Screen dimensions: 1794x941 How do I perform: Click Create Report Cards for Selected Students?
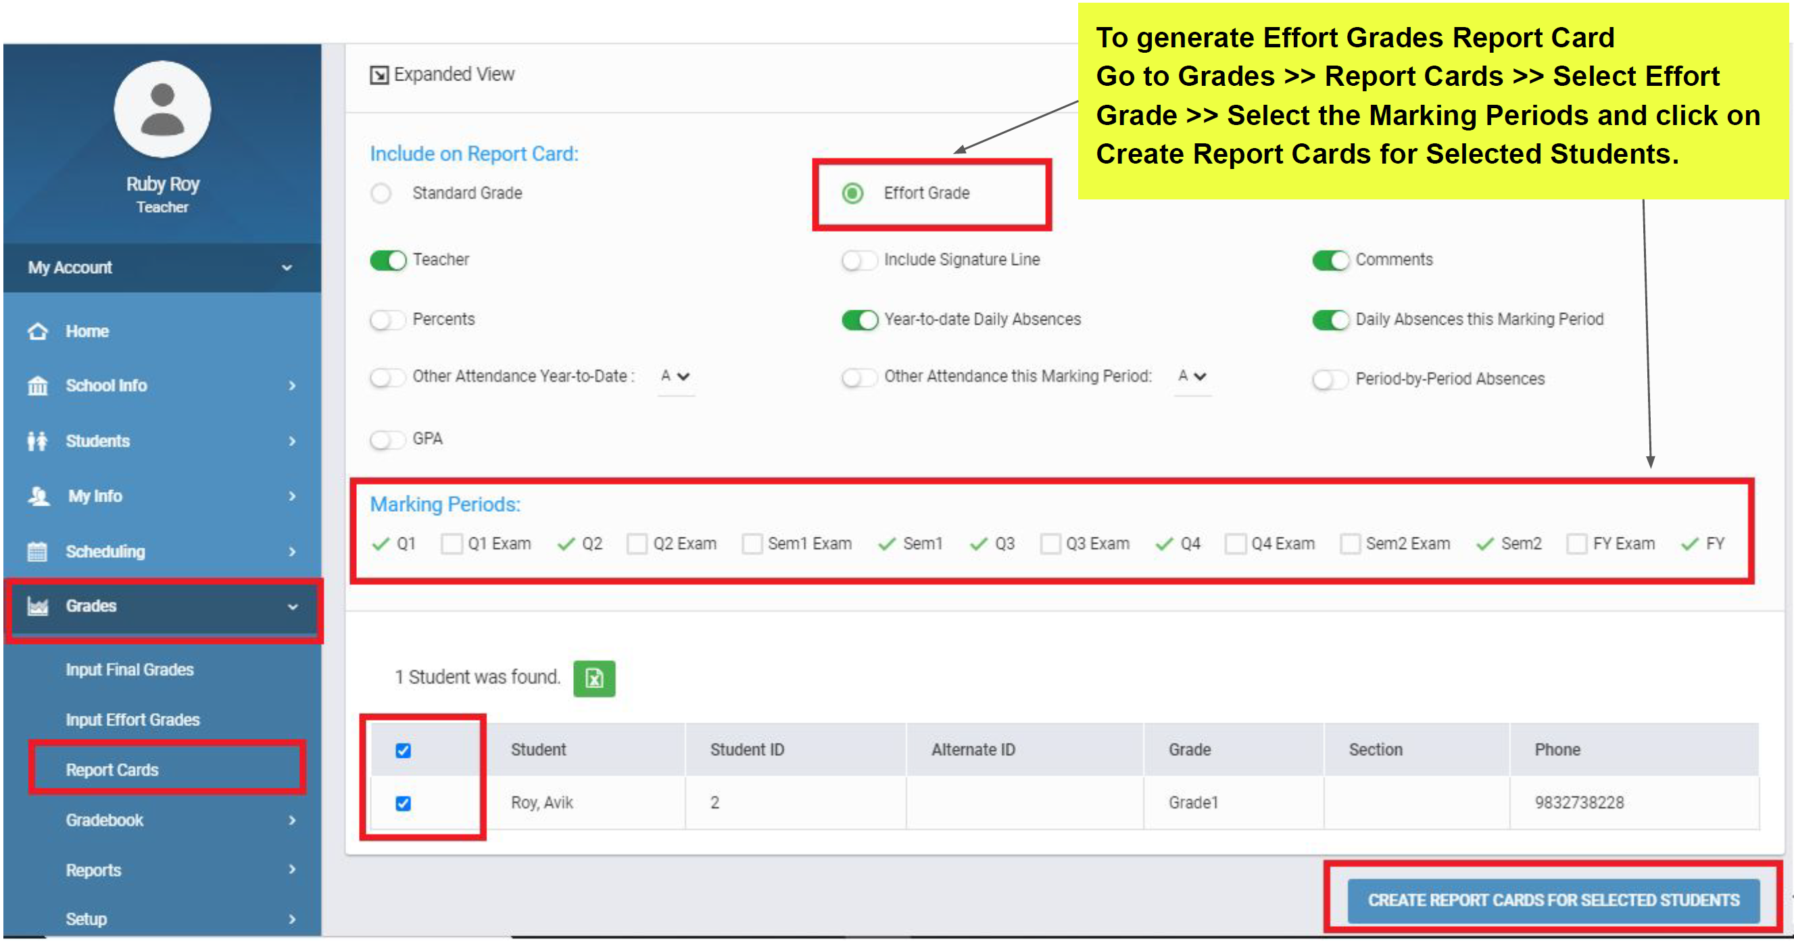click(1553, 900)
